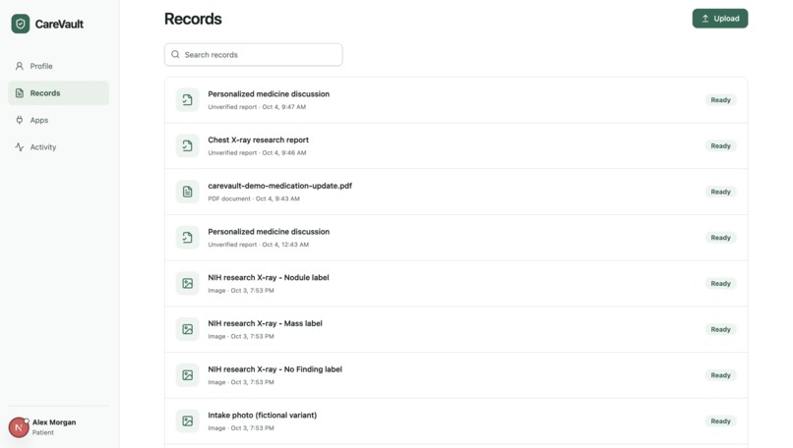Open the Profile page
Screen dimensions: 793x448
59,66
